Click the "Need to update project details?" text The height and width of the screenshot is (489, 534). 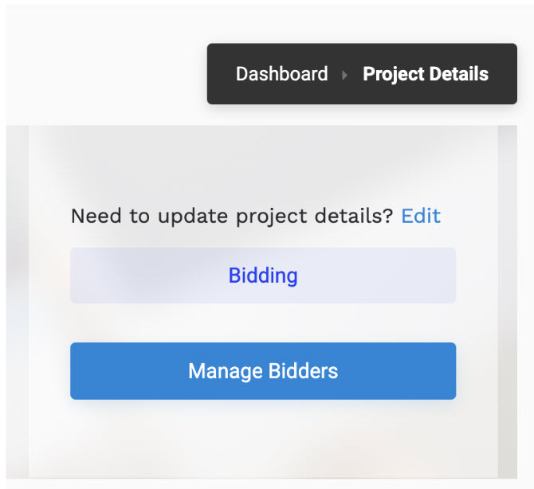[x=232, y=216]
